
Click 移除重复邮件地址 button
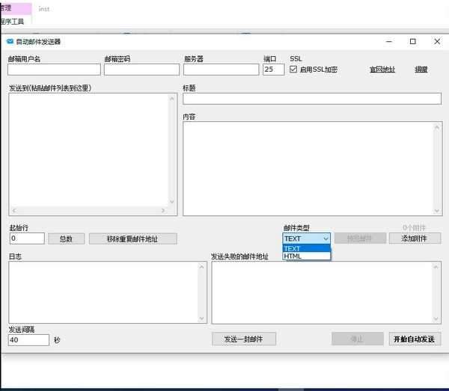[x=132, y=238]
